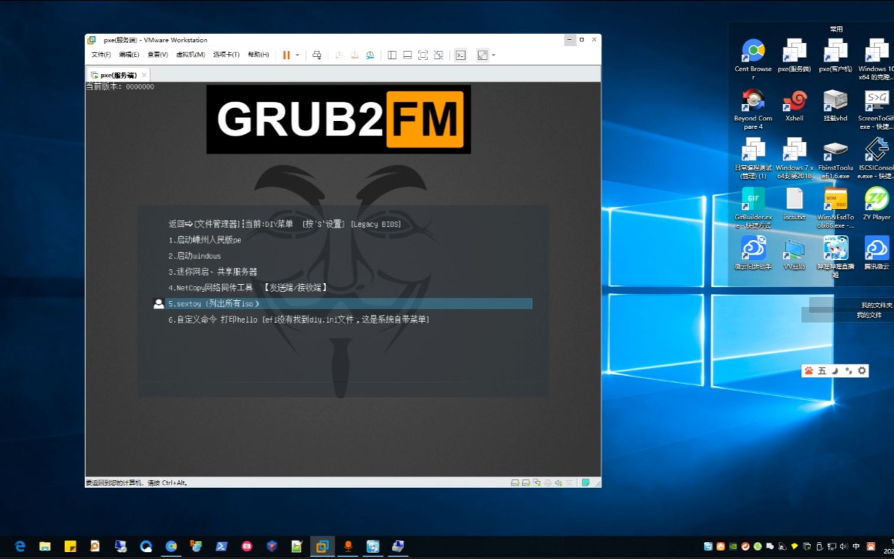Select the pxe(服务端) VM tab

tap(118, 75)
